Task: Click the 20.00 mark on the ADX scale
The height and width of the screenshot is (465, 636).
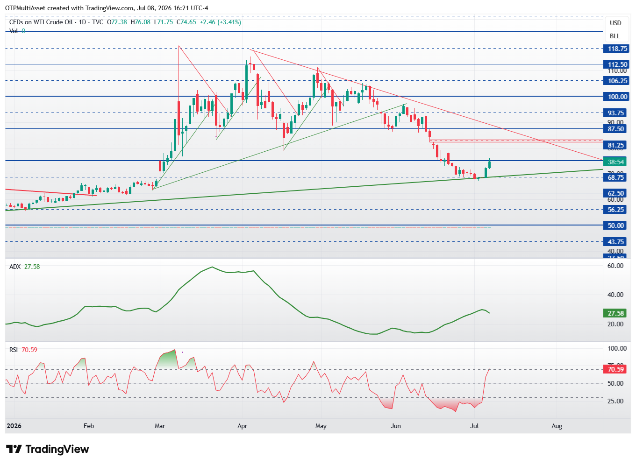Action: coord(615,324)
